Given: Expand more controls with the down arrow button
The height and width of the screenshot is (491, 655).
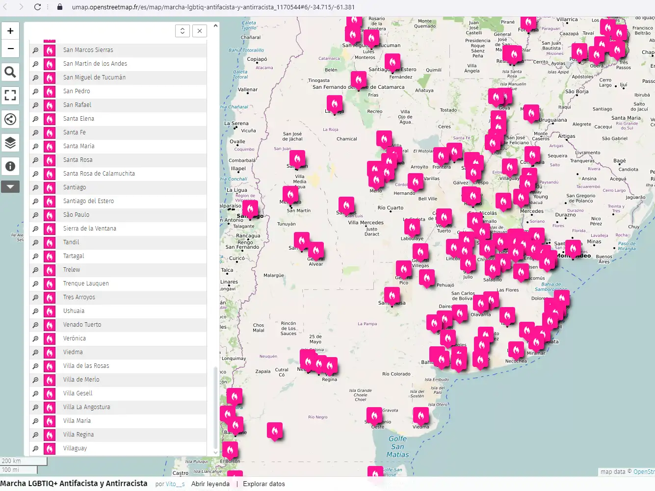Looking at the screenshot, I should 10,186.
